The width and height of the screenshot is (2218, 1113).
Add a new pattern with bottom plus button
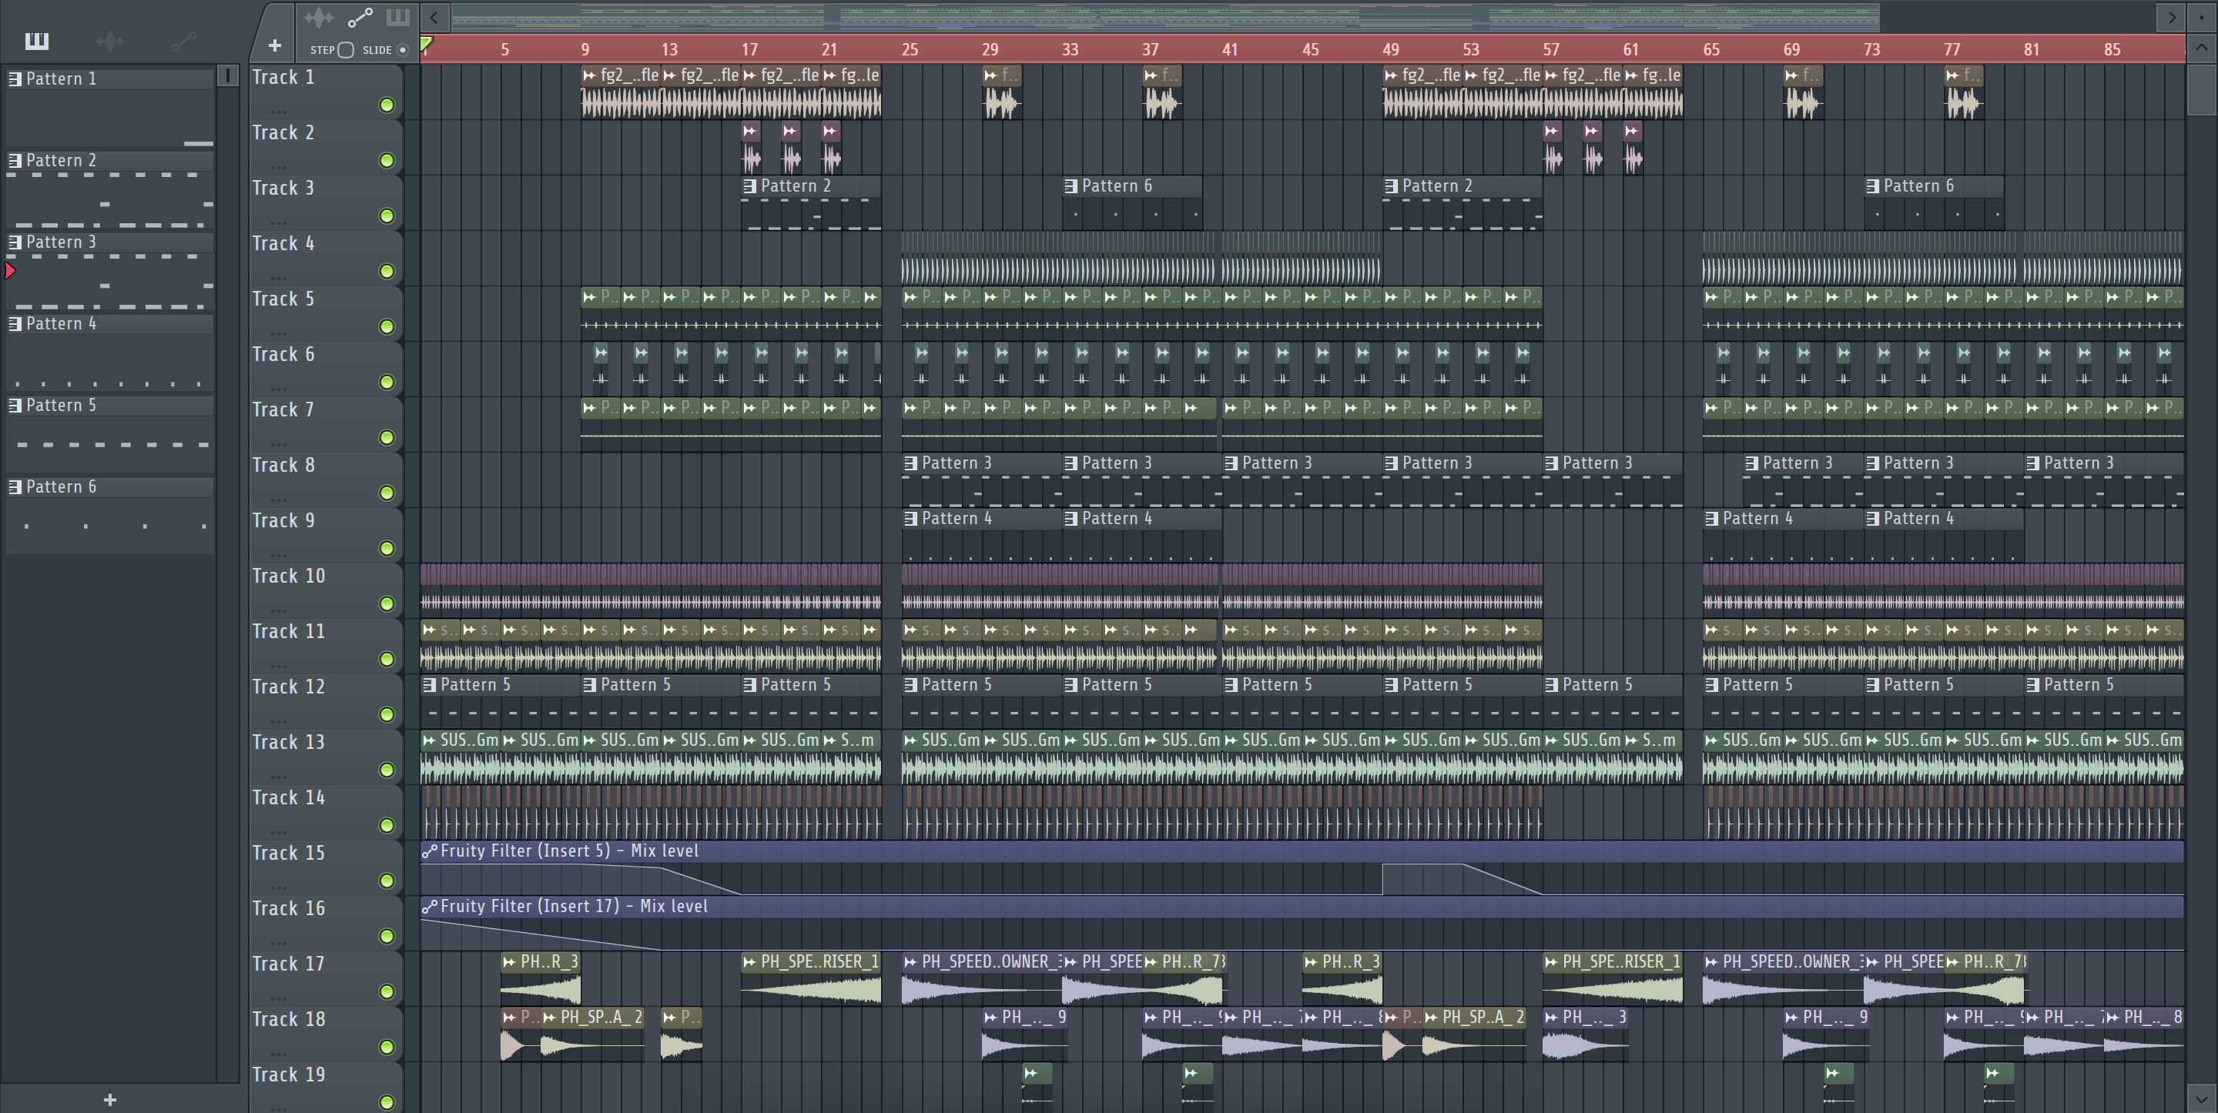point(110,1099)
